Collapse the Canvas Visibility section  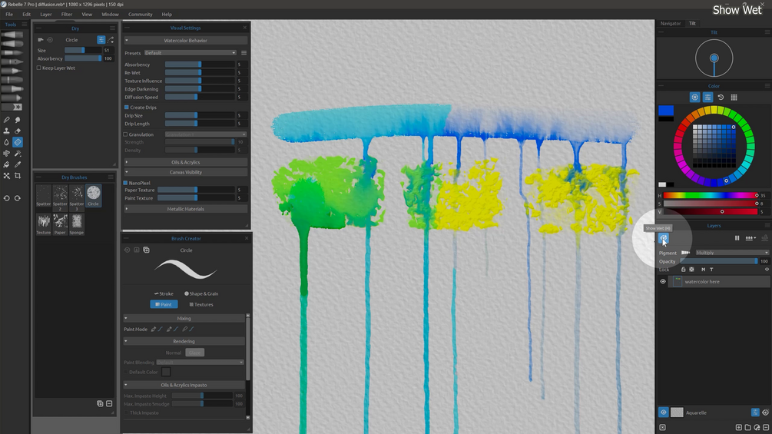(185, 172)
